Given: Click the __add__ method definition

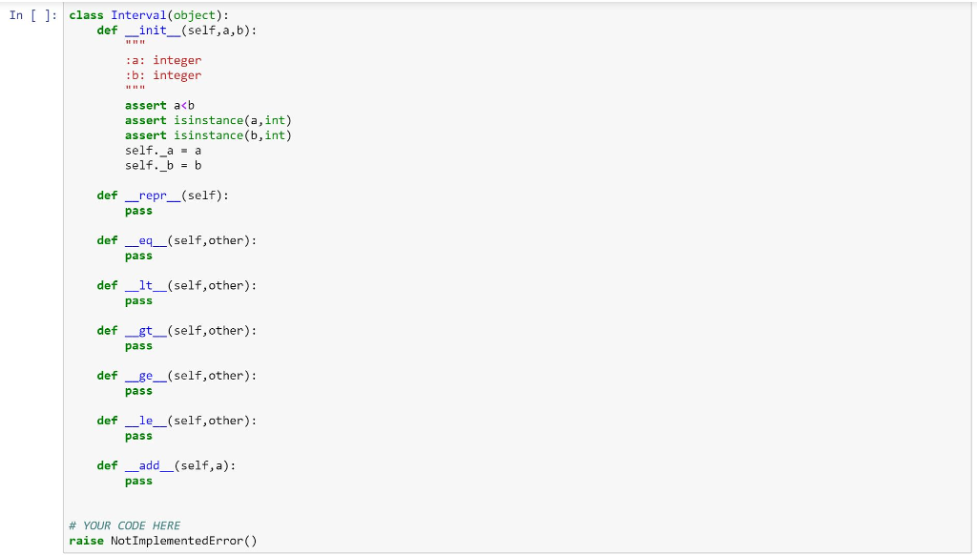Looking at the screenshot, I should click(166, 466).
